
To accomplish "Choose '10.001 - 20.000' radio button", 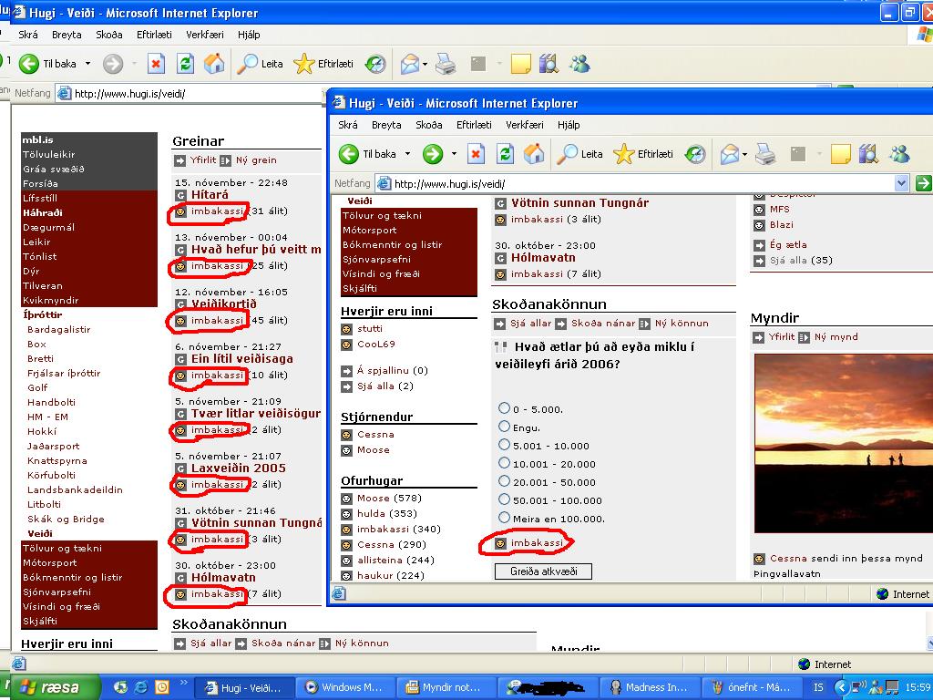I will [504, 462].
